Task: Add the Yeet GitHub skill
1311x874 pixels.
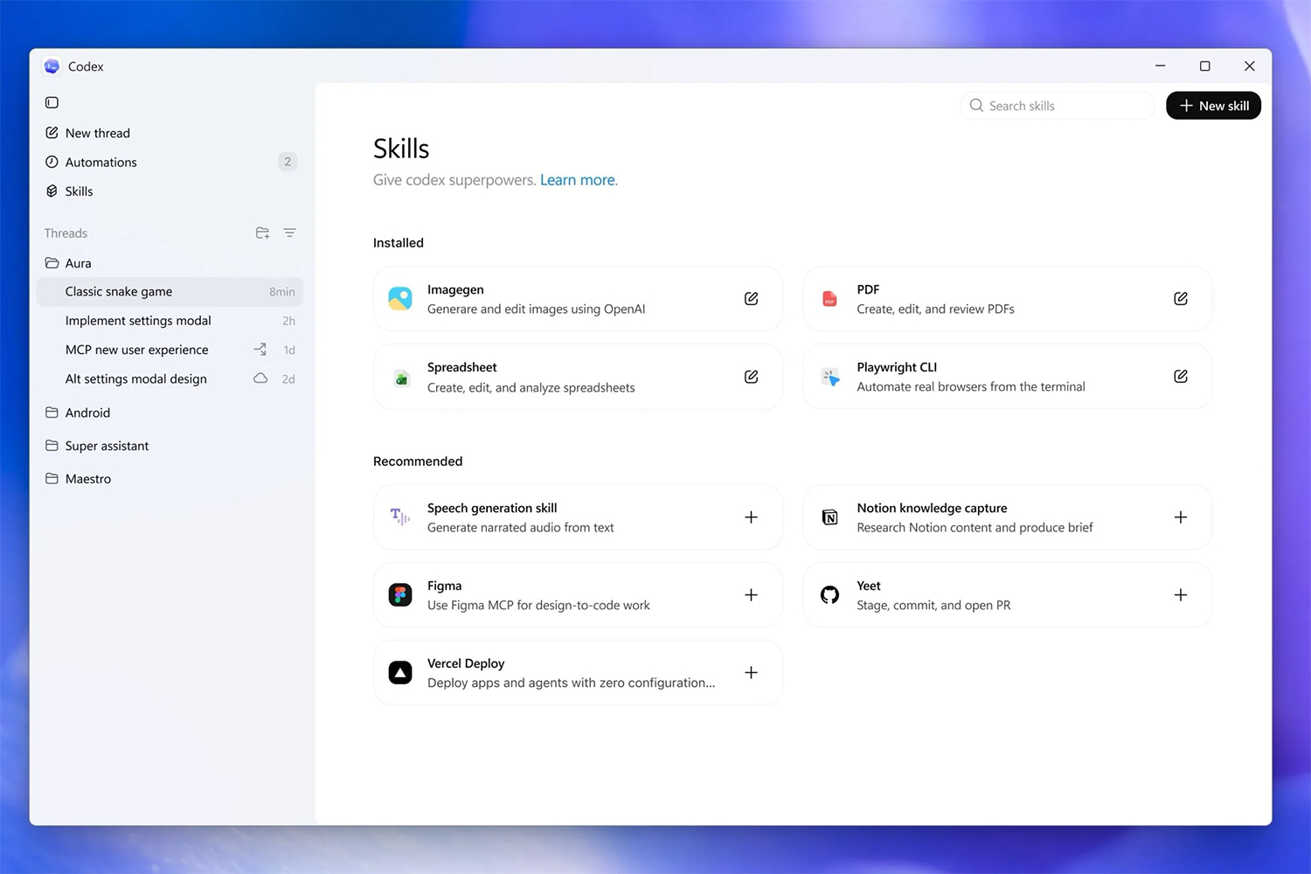Action: [x=1181, y=594]
